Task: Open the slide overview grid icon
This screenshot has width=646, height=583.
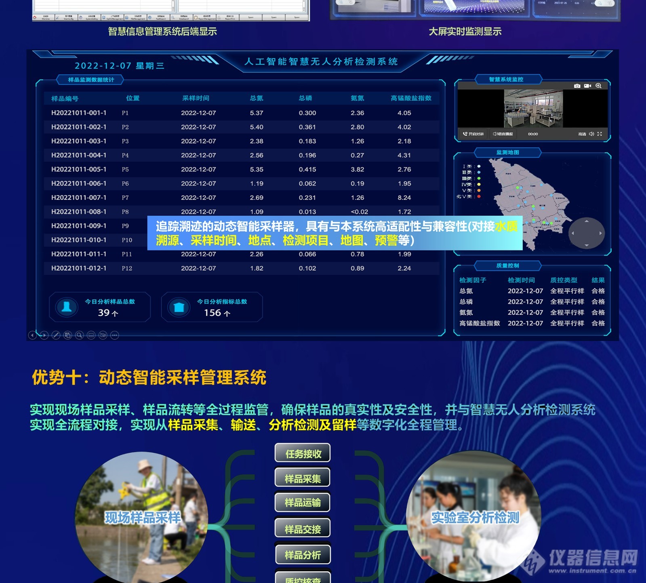Action: 67,335
